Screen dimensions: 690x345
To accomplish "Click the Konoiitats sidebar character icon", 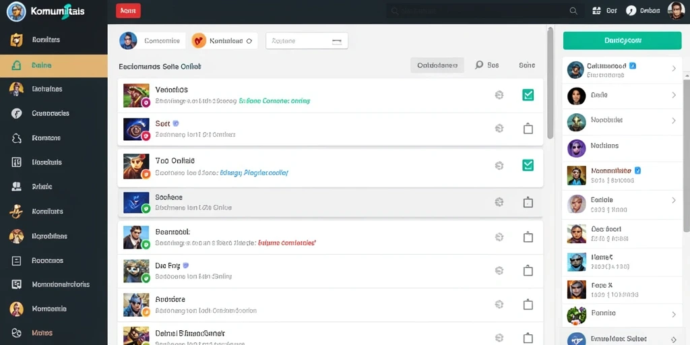I will coord(16,211).
